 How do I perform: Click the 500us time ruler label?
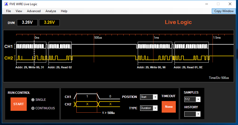tap(98, 38)
